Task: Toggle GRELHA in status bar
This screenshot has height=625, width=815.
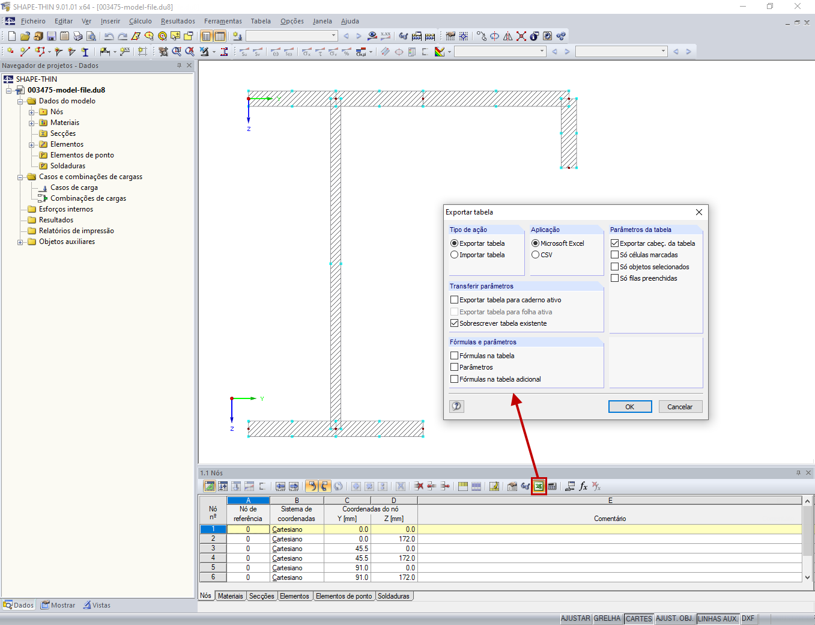Action: point(607,618)
